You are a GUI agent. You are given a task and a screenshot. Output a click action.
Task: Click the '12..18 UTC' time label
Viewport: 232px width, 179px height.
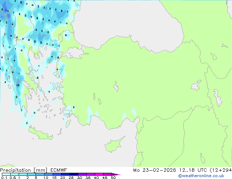point(193,170)
